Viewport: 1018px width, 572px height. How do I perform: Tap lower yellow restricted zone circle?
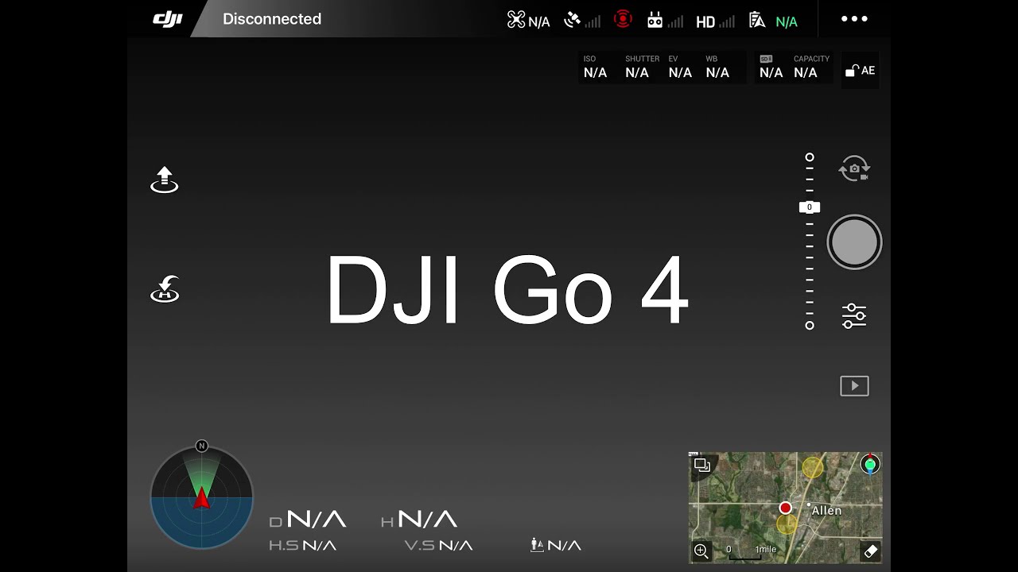pos(787,524)
